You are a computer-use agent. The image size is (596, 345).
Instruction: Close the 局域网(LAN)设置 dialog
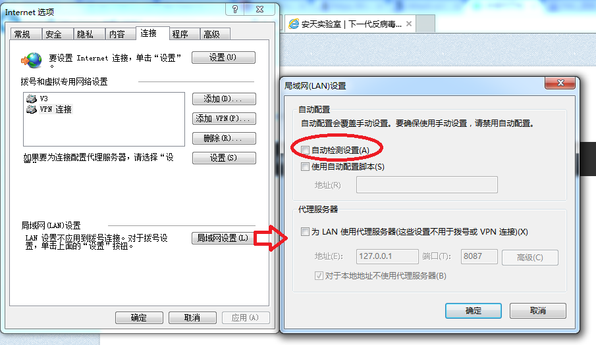[x=560, y=83]
